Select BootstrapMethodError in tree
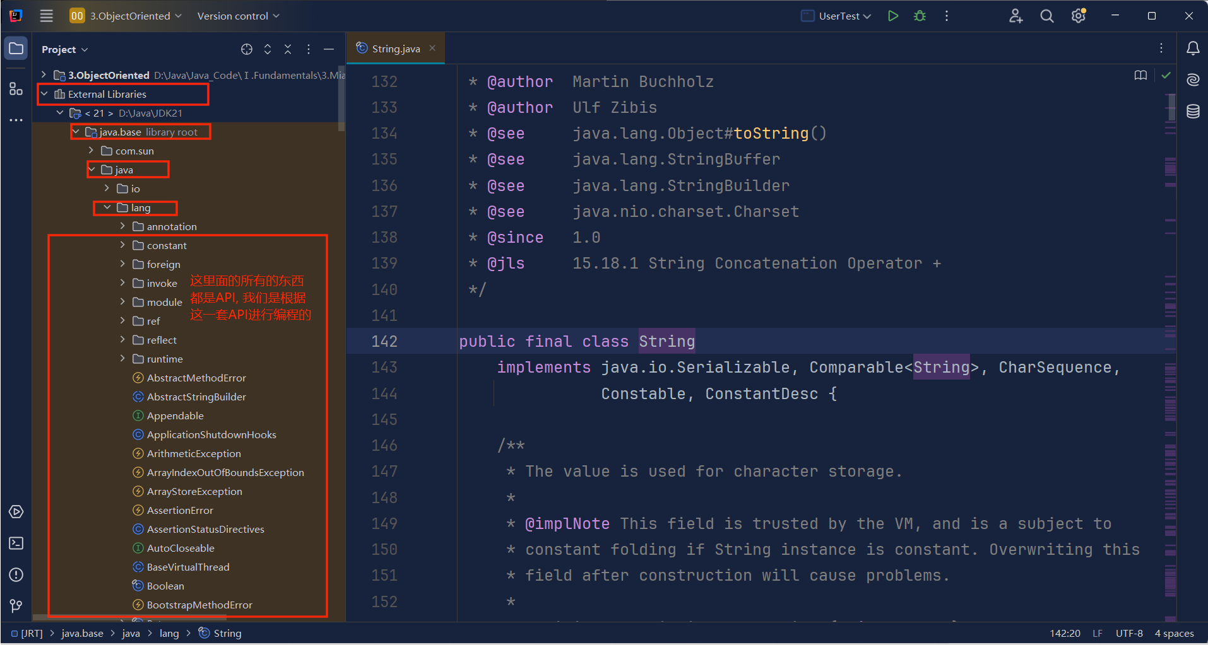1208x645 pixels. point(199,605)
